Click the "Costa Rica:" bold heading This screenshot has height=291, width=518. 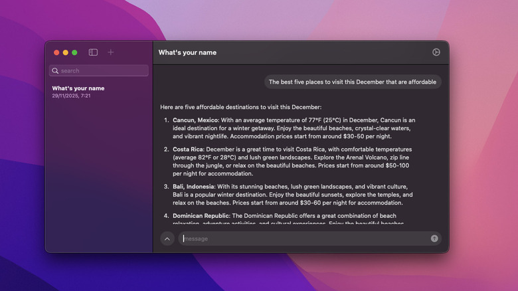pyautogui.click(x=189, y=149)
